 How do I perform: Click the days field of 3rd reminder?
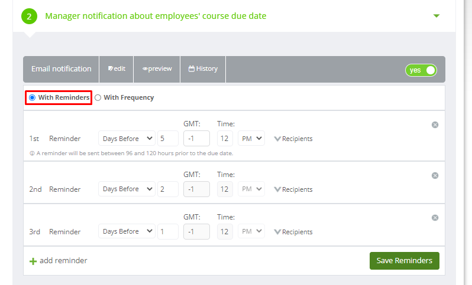tap(168, 231)
